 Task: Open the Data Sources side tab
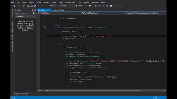[x=12, y=13]
